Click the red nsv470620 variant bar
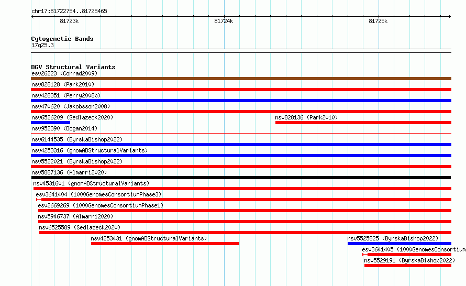Image resolution: width=466 pixels, height=286 pixels. tap(241, 112)
